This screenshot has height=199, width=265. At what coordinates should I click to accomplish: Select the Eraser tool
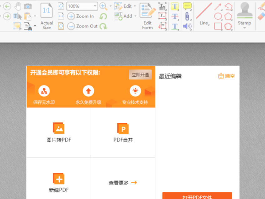point(261,16)
